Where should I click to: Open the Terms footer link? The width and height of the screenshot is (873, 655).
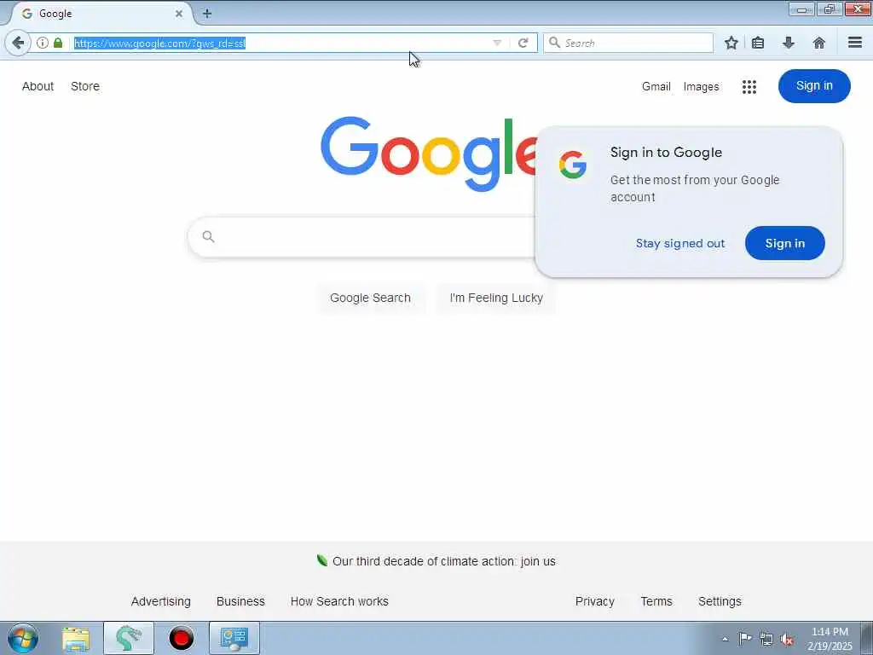point(656,601)
